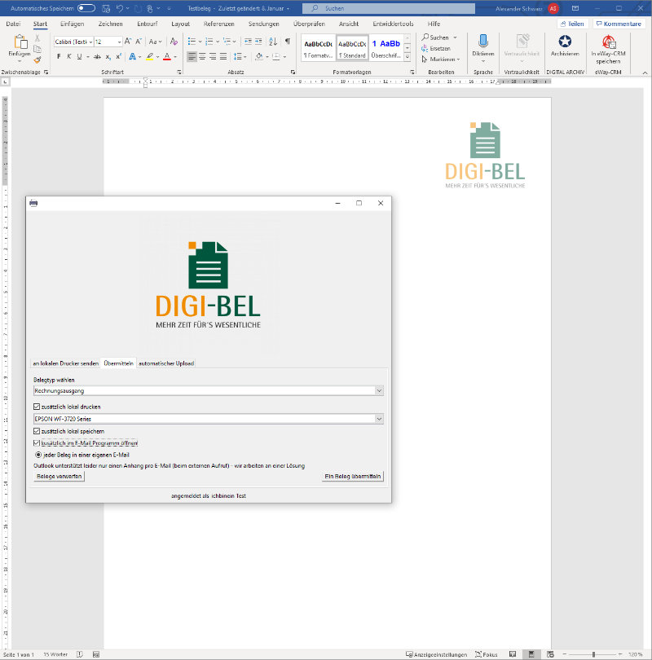Apply italic formatting with K button

coord(69,56)
